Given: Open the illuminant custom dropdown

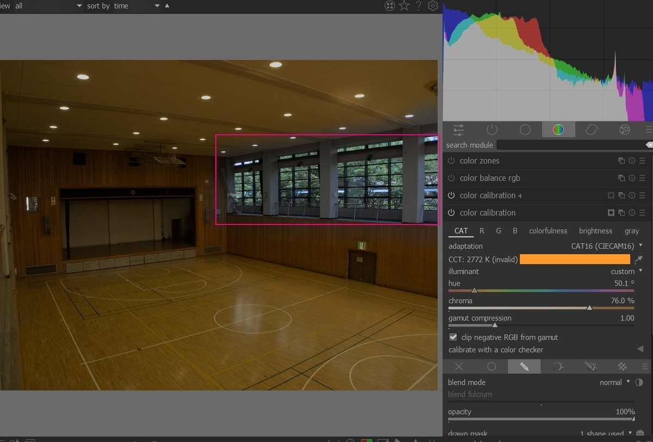Looking at the screenshot, I should [x=627, y=271].
